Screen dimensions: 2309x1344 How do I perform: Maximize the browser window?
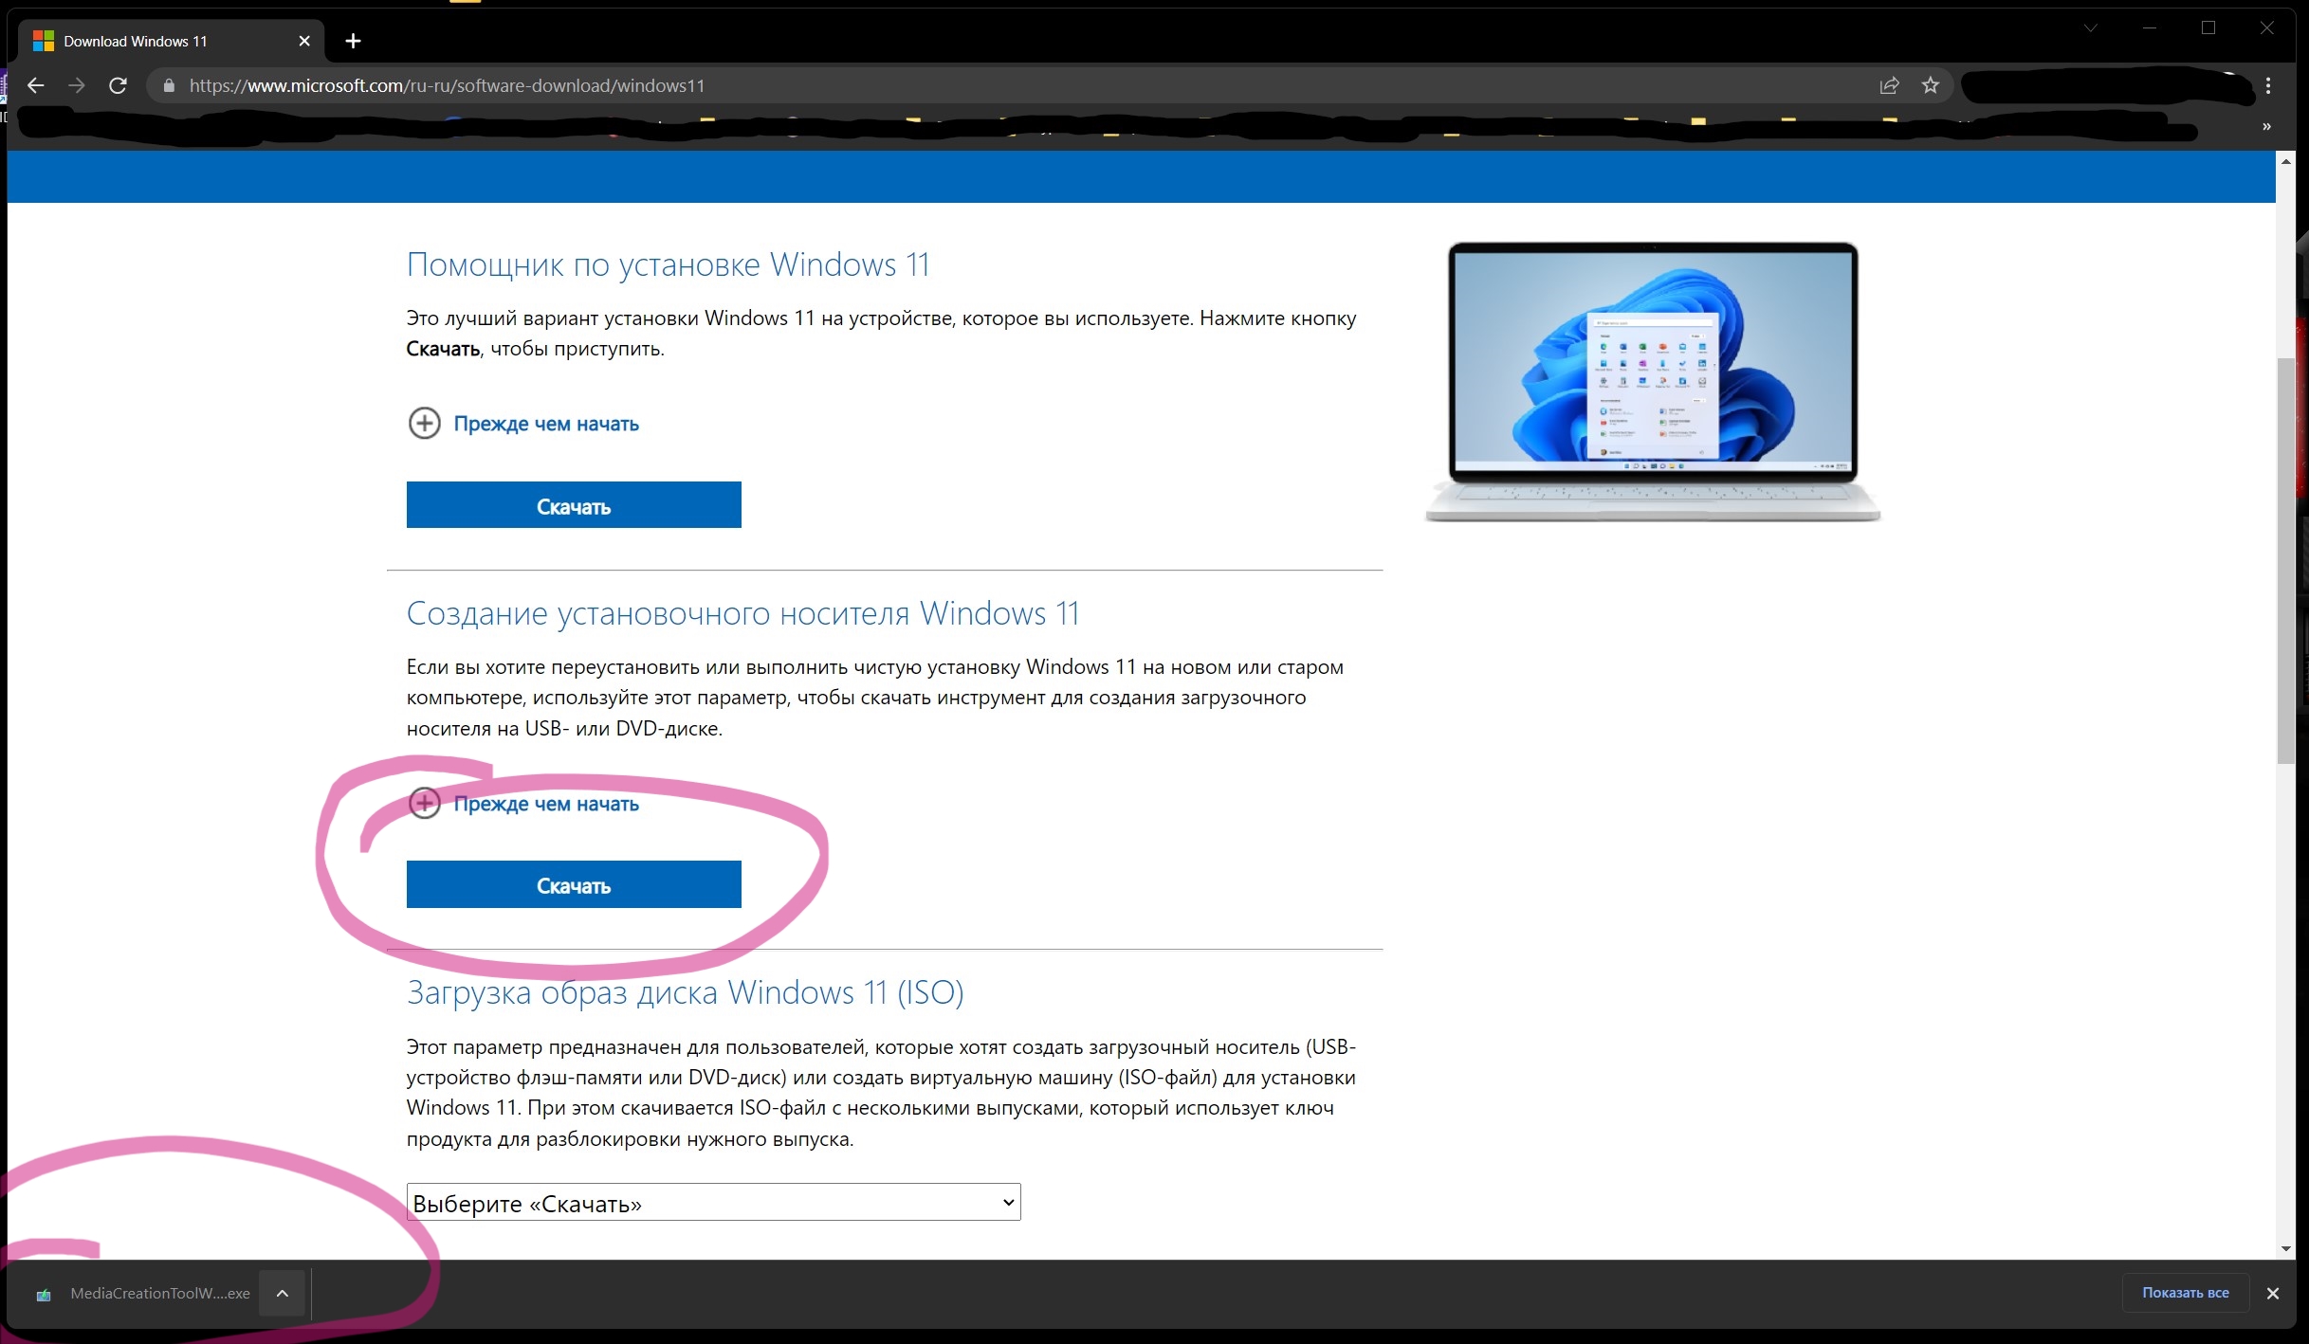[2208, 28]
